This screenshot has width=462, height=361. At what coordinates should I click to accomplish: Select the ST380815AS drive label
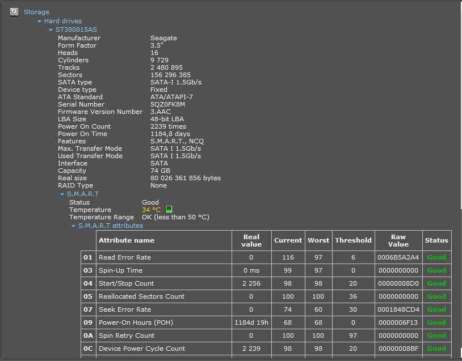76,29
